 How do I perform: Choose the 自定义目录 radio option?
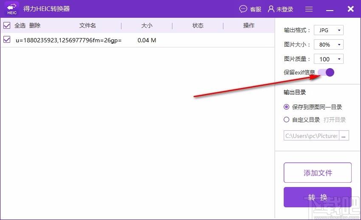click(287, 120)
